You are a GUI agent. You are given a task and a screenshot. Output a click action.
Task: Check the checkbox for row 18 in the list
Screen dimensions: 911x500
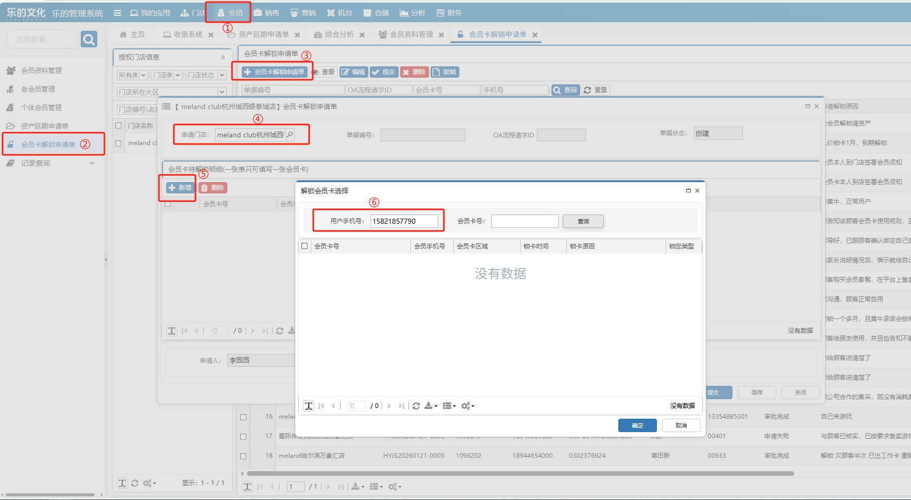point(243,456)
